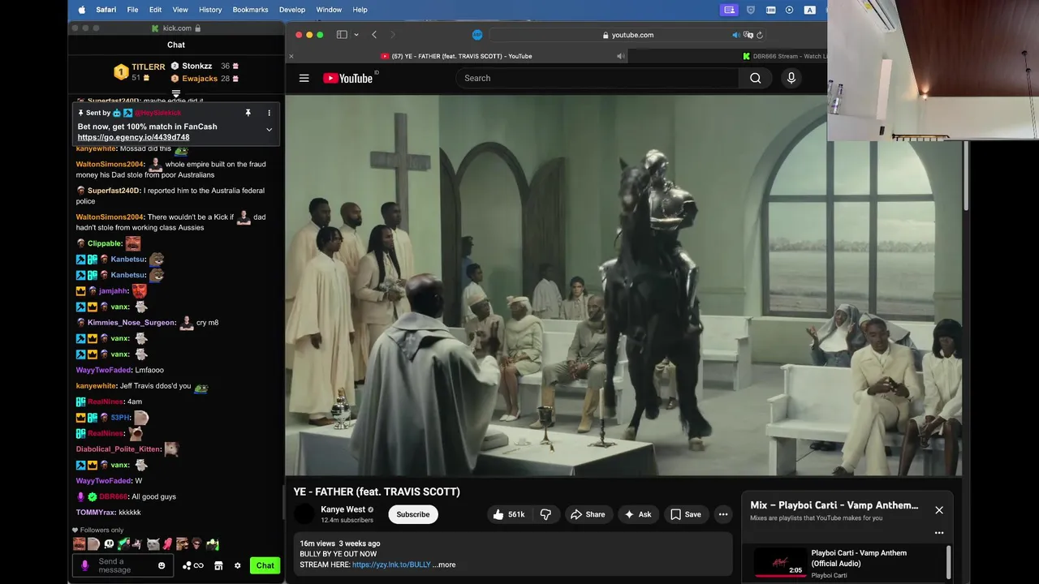Click the purple screen-share menu bar icon
1039x584 pixels.
[x=729, y=10]
